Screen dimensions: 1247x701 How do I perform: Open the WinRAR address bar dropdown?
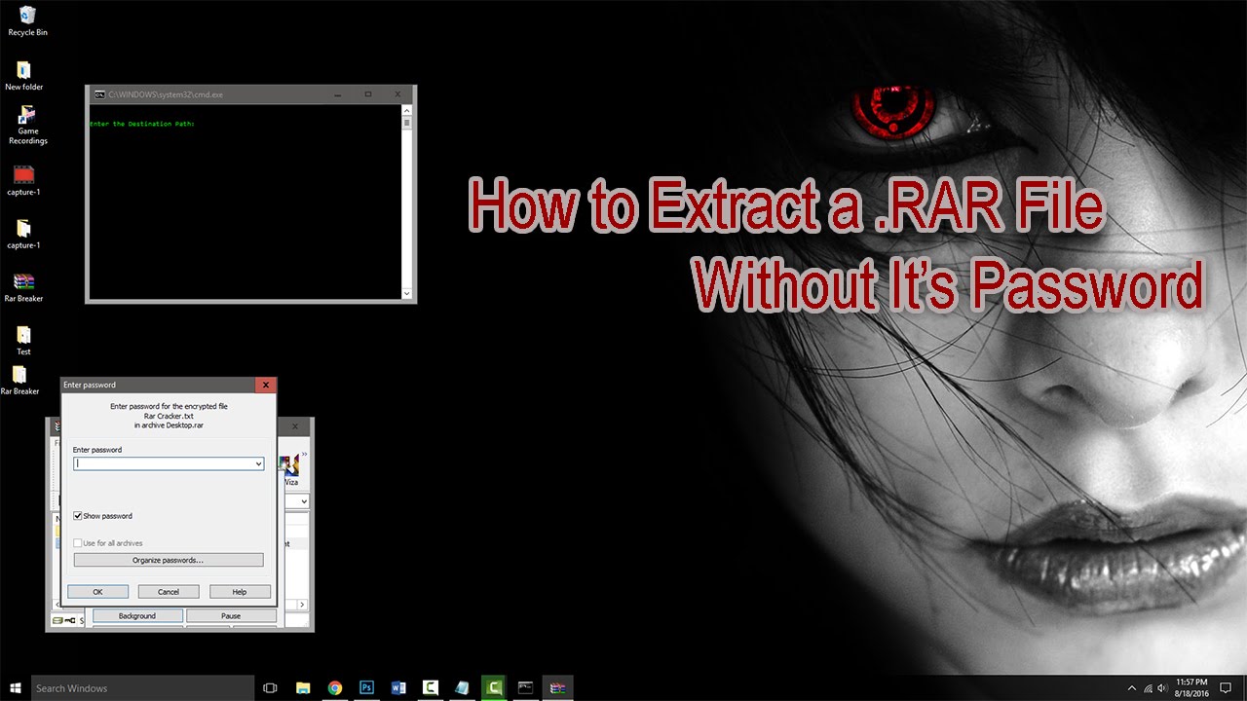(x=304, y=501)
